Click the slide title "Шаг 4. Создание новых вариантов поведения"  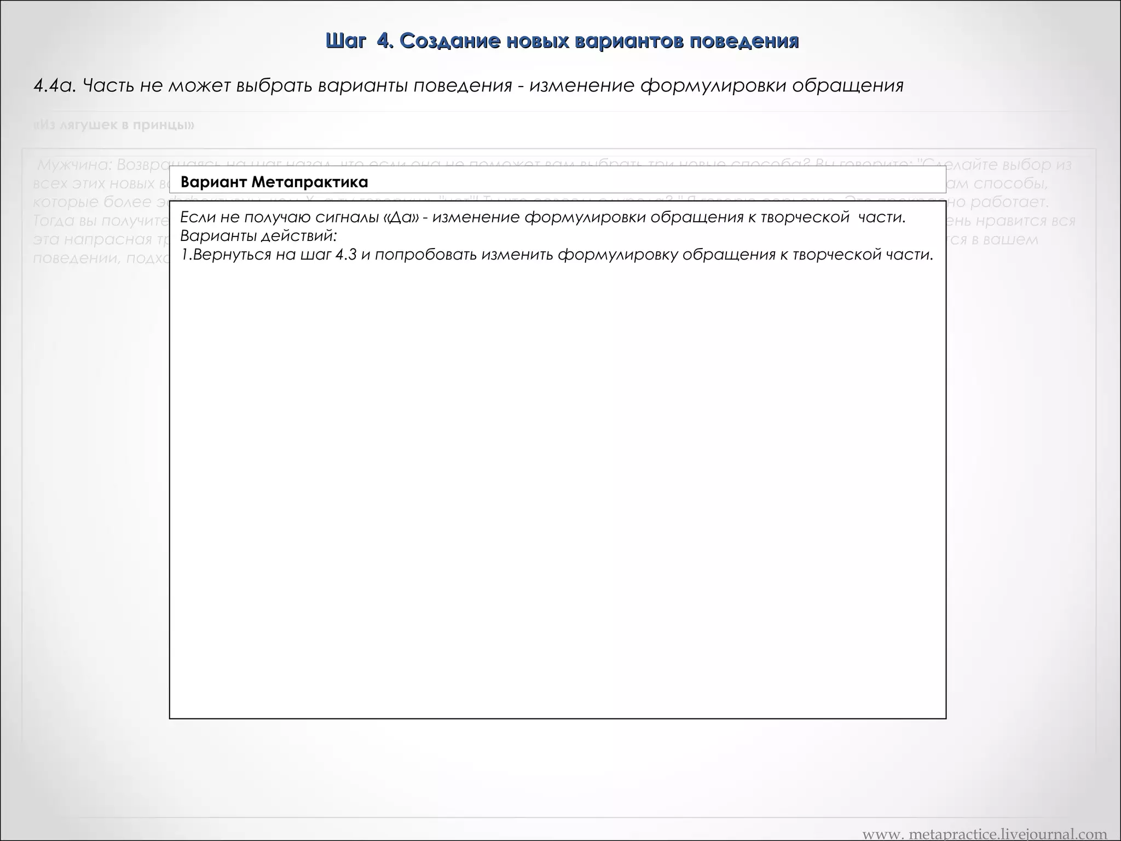pos(562,41)
